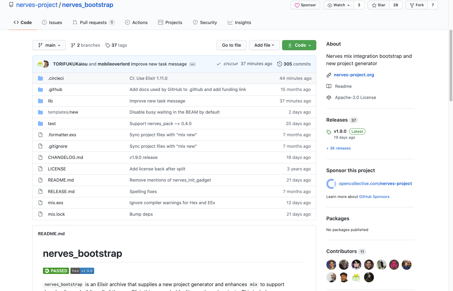Click the license scale icon
The width and height of the screenshot is (453, 291).
coord(329,98)
